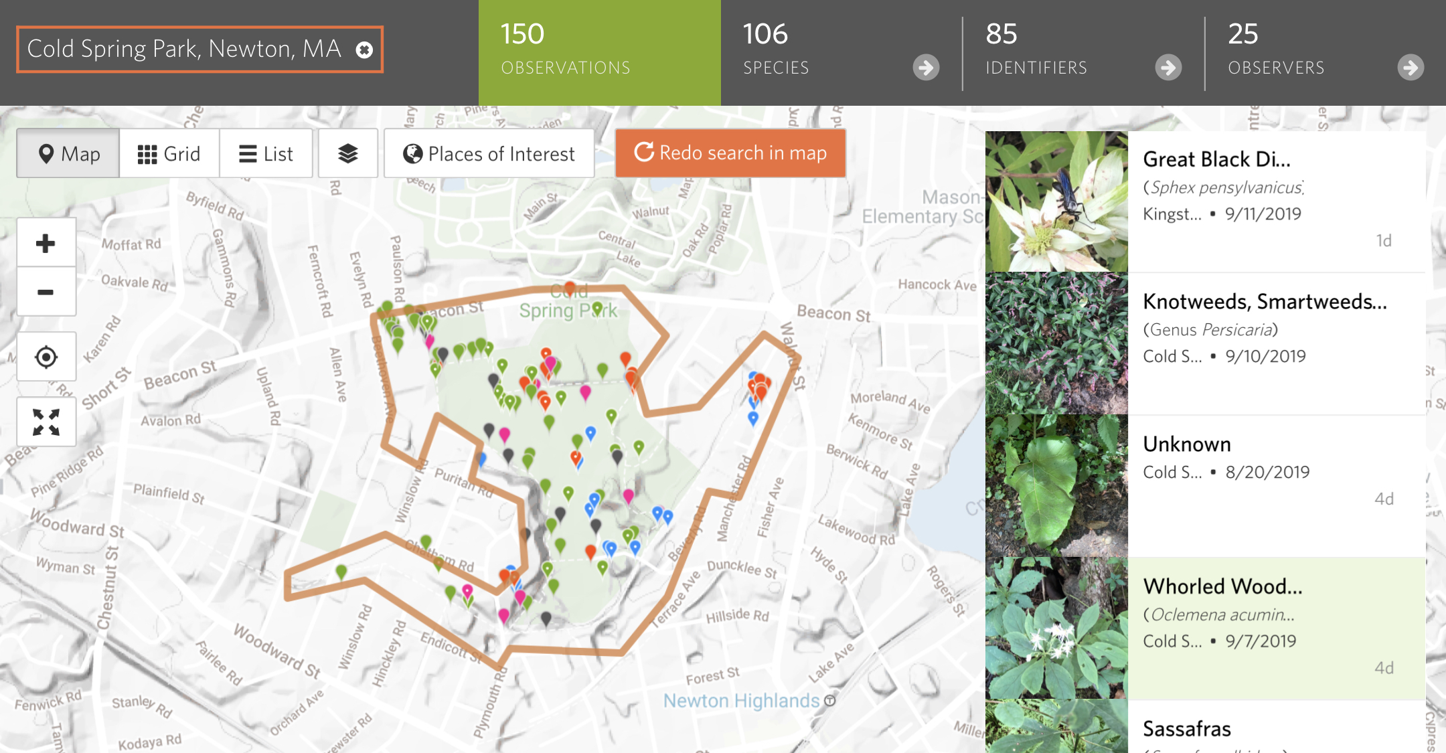The image size is (1446, 753).
Task: Open the Species arrow icon
Action: [x=926, y=68]
